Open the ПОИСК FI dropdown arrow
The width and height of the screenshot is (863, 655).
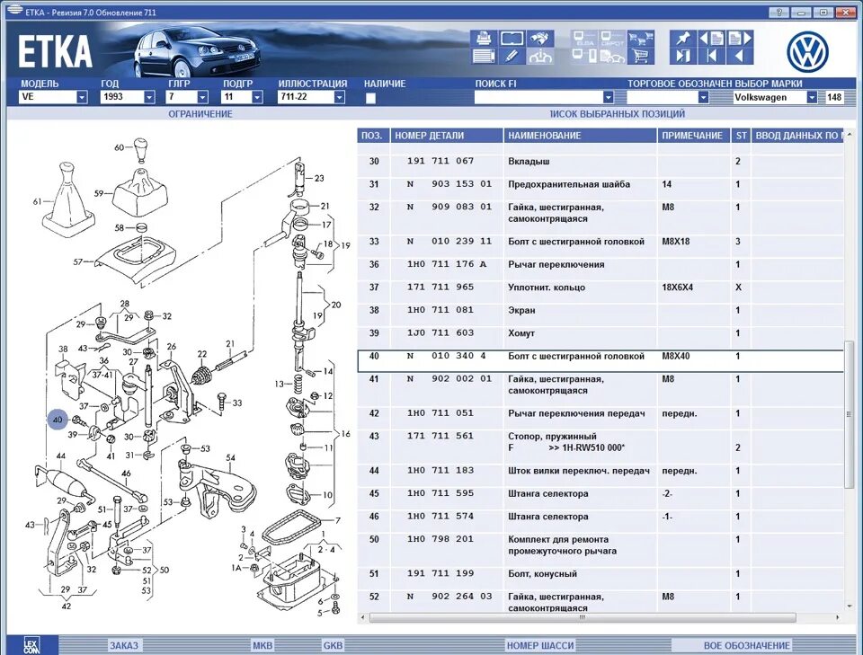tap(609, 97)
